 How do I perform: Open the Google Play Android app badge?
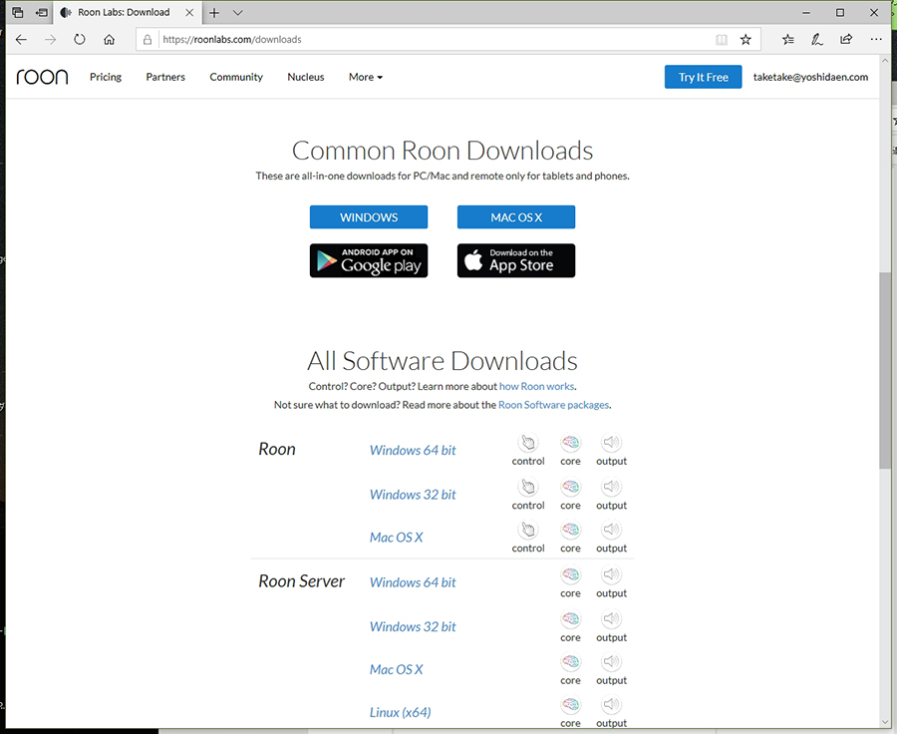tap(369, 260)
